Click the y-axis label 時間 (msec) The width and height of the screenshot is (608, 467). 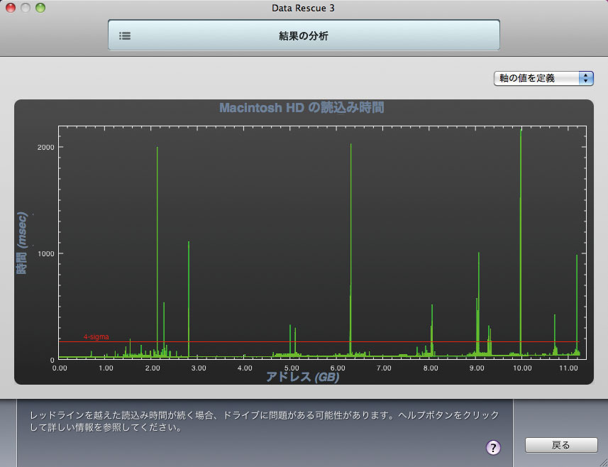click(x=22, y=243)
